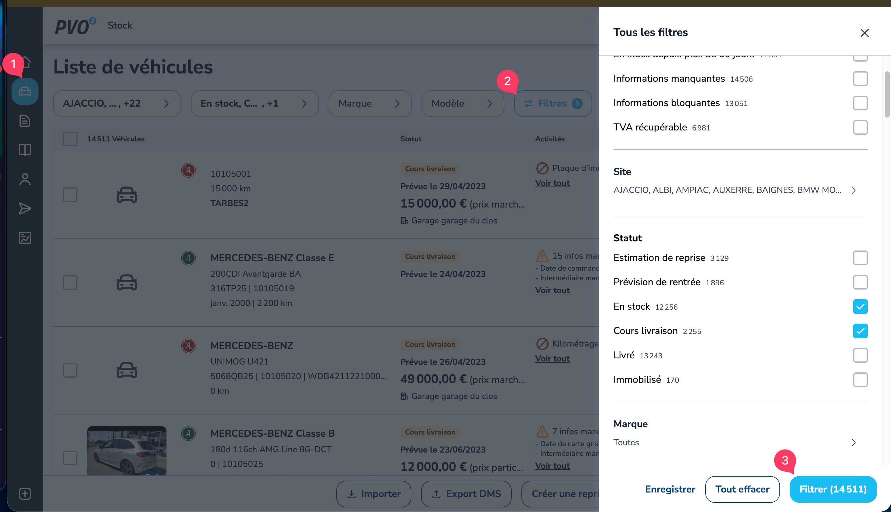Open the send paper-plane icon in sidebar
The image size is (891, 512).
(25, 208)
